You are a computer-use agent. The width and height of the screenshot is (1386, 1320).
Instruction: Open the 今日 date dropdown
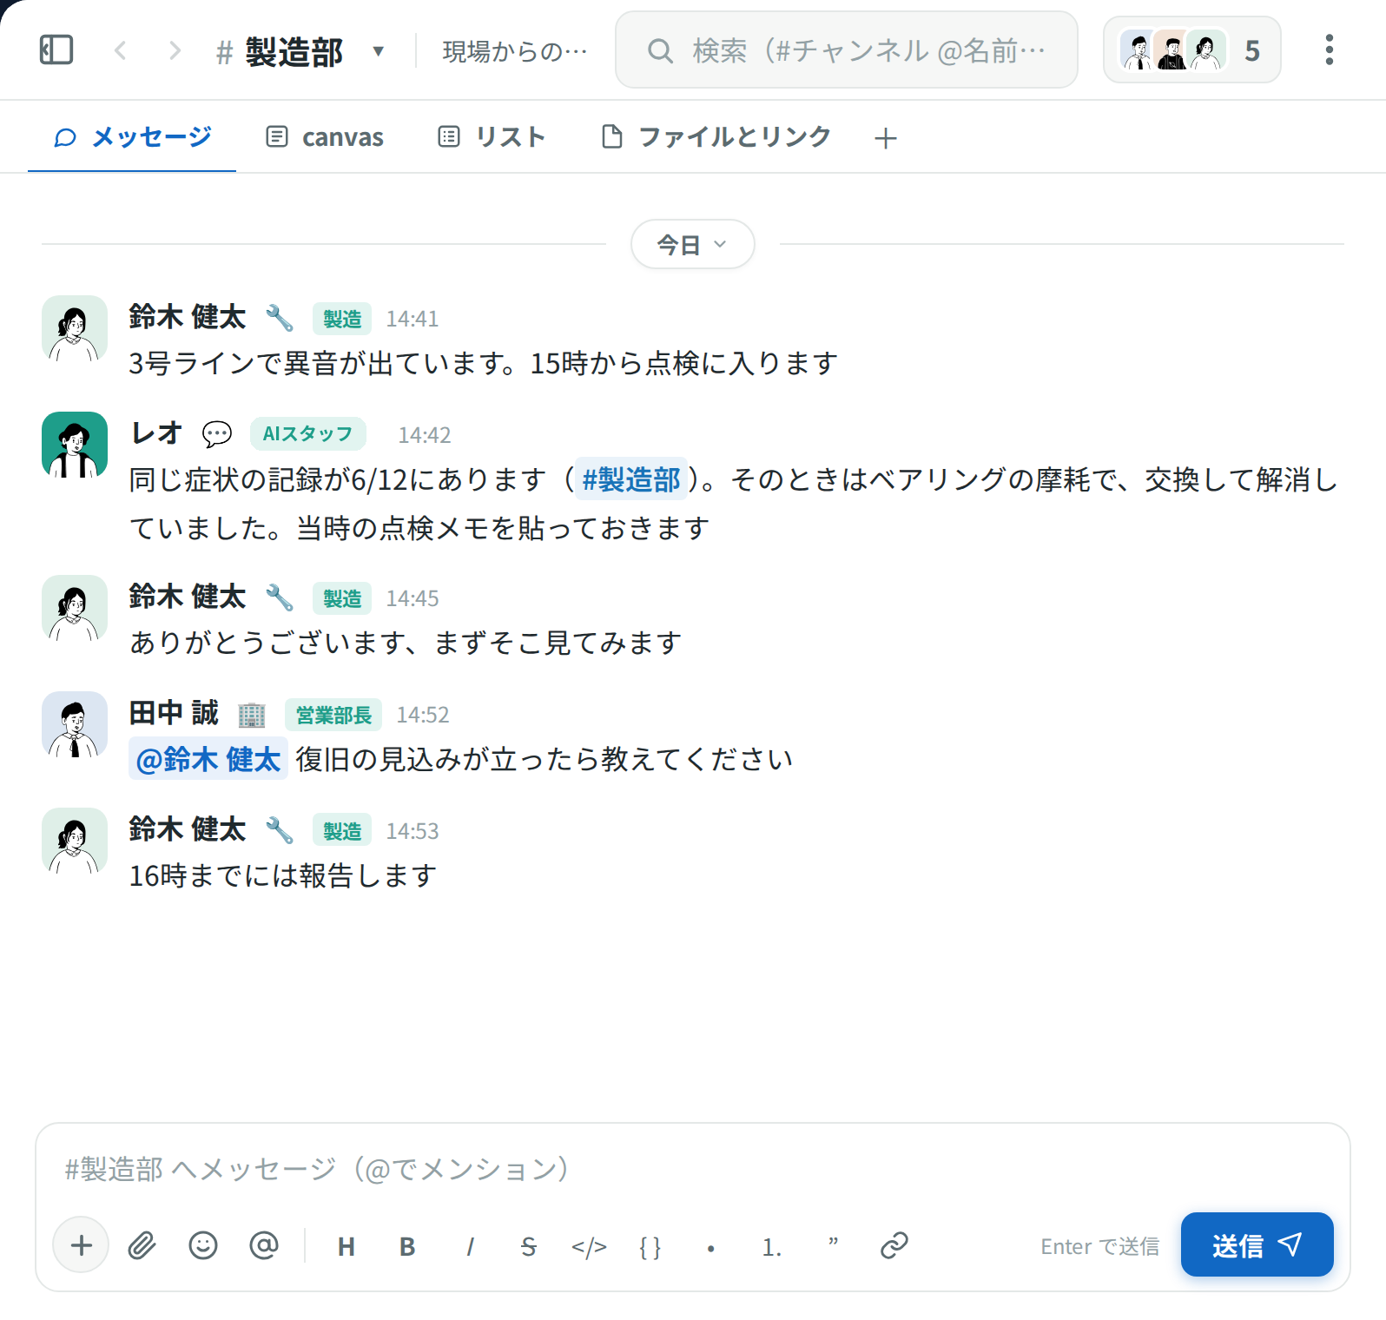[x=692, y=244]
